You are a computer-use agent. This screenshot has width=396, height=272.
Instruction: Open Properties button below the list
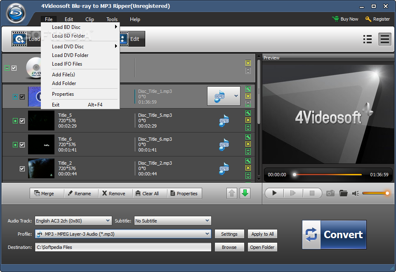coord(184,194)
